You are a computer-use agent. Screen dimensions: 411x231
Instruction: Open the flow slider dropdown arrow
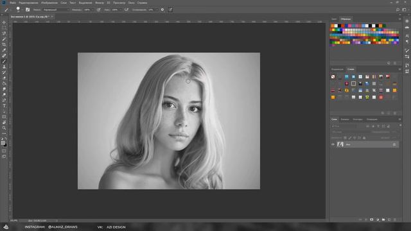point(121,10)
